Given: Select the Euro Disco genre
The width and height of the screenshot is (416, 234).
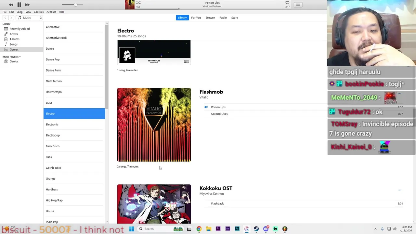Looking at the screenshot, I should tap(74, 146).
